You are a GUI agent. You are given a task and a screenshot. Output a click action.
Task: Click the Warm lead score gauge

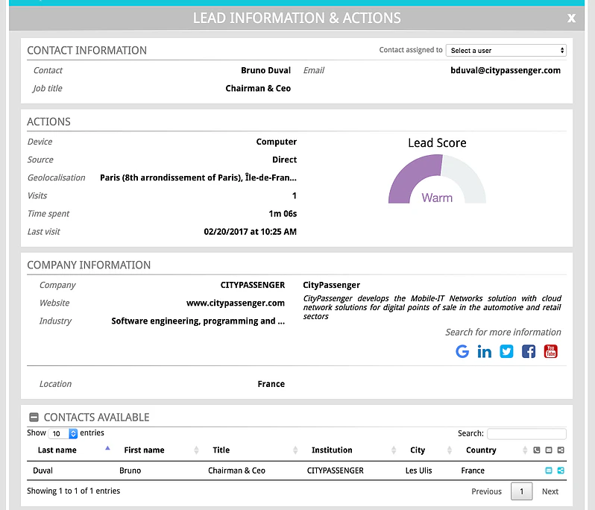pyautogui.click(x=437, y=179)
